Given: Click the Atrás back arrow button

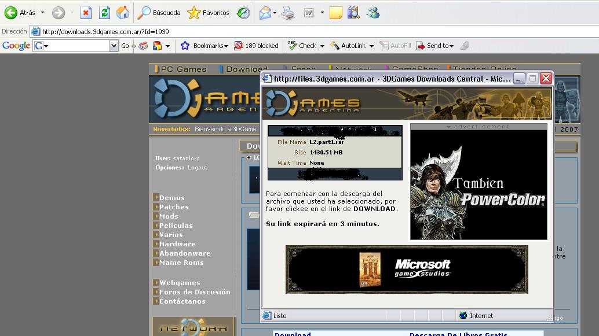Looking at the screenshot, I should coord(19,13).
